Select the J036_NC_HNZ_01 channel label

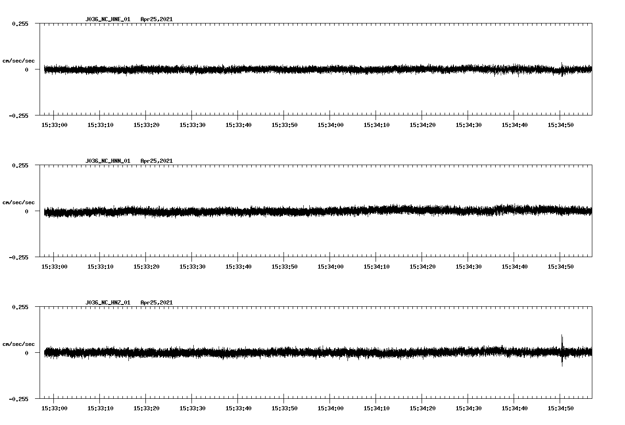point(107,303)
